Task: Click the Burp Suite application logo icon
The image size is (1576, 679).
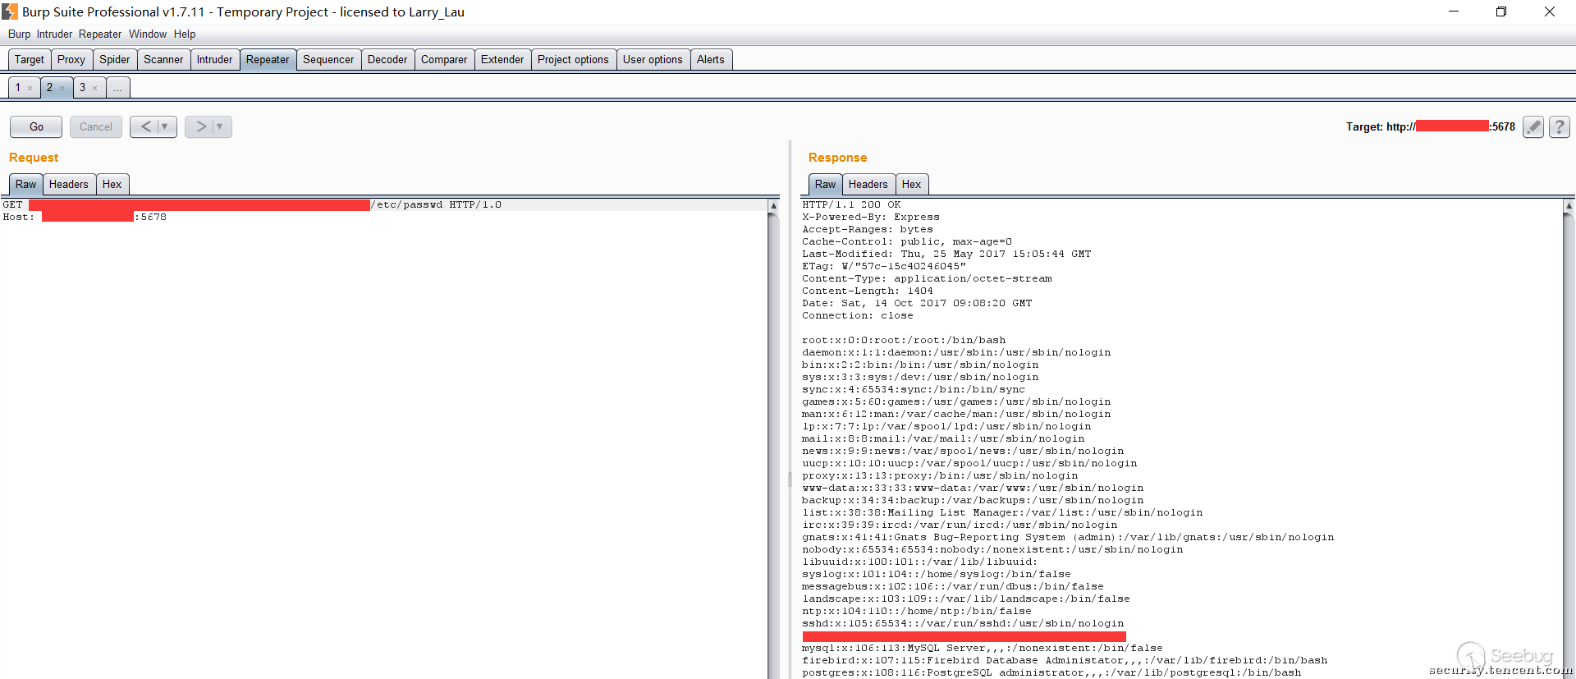Action: pos(10,11)
